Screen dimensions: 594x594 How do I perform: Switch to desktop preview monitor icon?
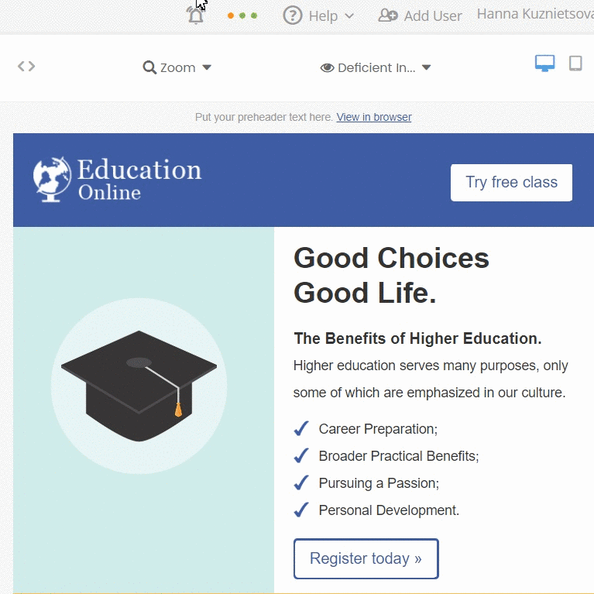point(544,64)
